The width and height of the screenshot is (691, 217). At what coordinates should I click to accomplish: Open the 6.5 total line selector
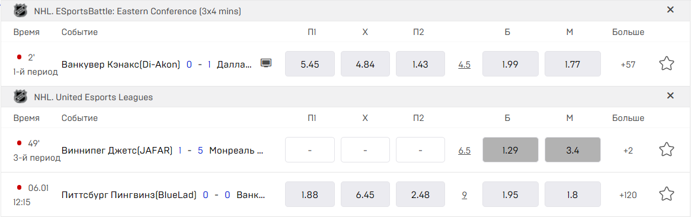click(465, 151)
